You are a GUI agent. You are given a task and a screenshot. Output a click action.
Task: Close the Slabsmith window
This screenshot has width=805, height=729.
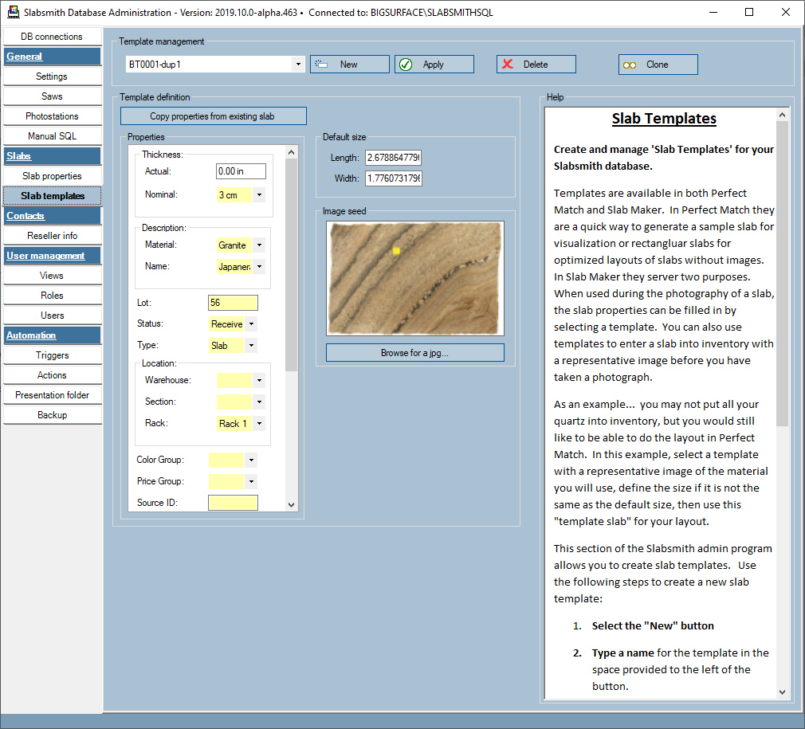(786, 12)
